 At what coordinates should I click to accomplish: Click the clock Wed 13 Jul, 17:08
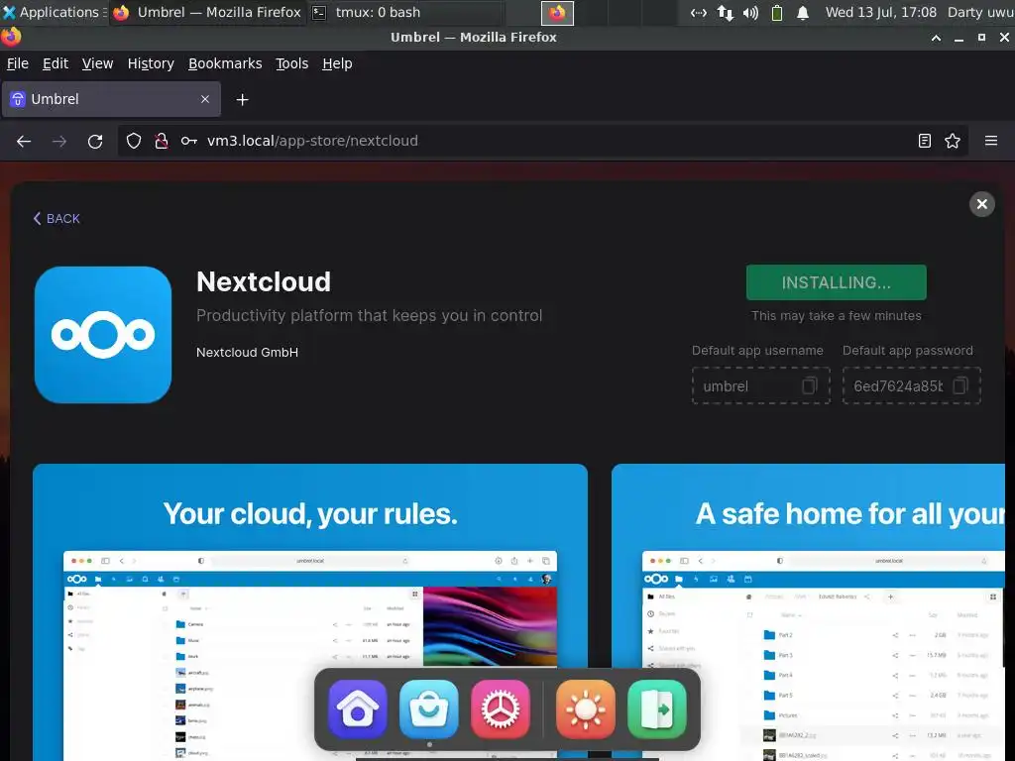pyautogui.click(x=881, y=12)
